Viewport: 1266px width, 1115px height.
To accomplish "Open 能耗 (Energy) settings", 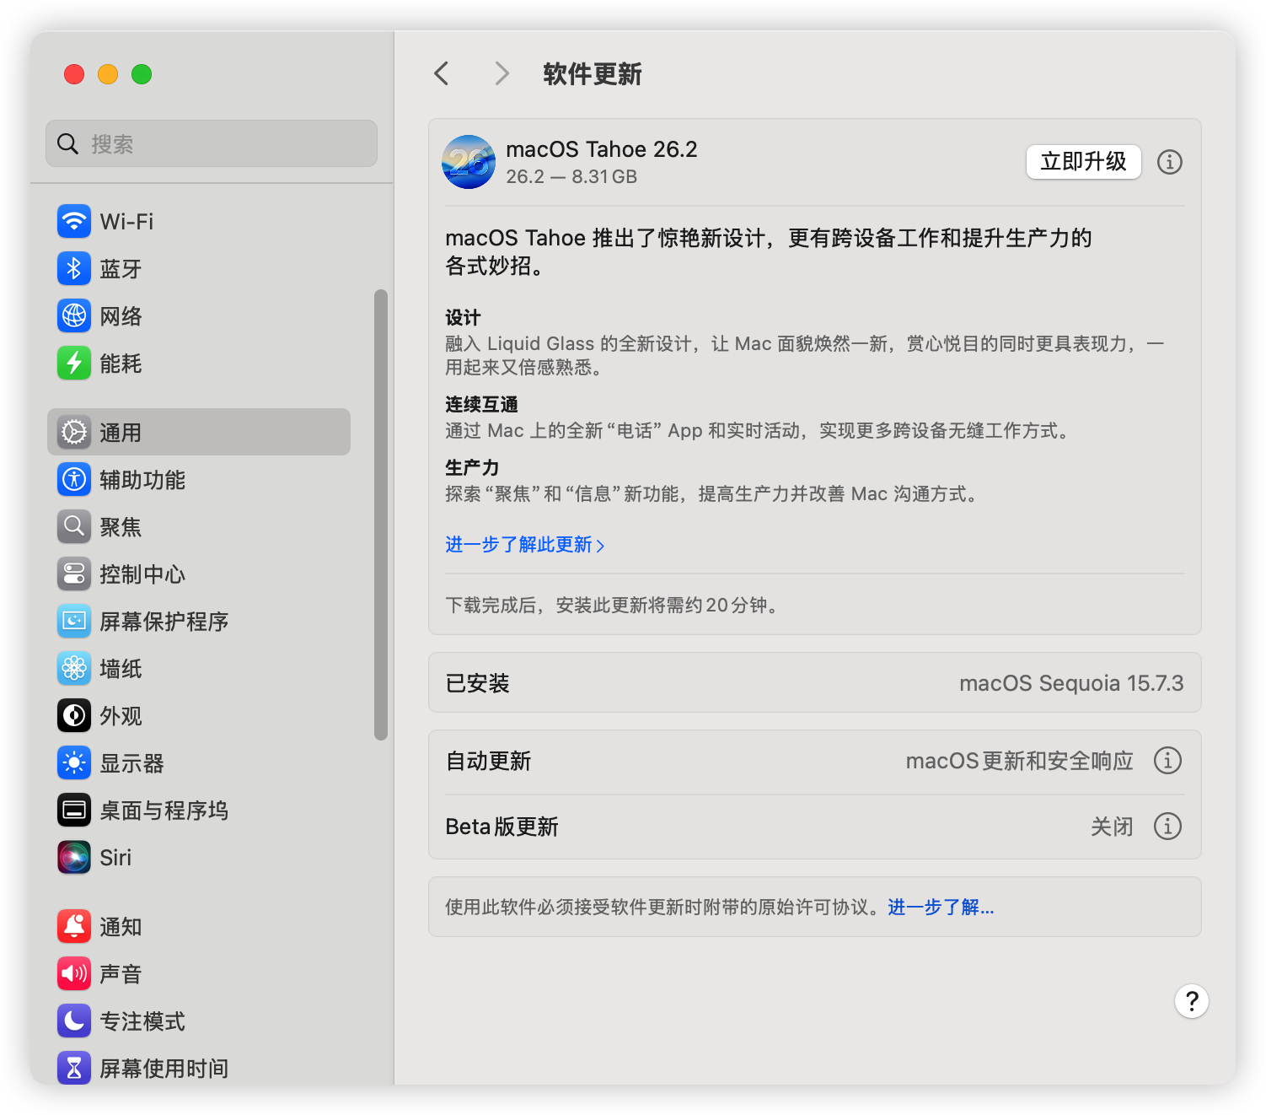I will coord(121,364).
